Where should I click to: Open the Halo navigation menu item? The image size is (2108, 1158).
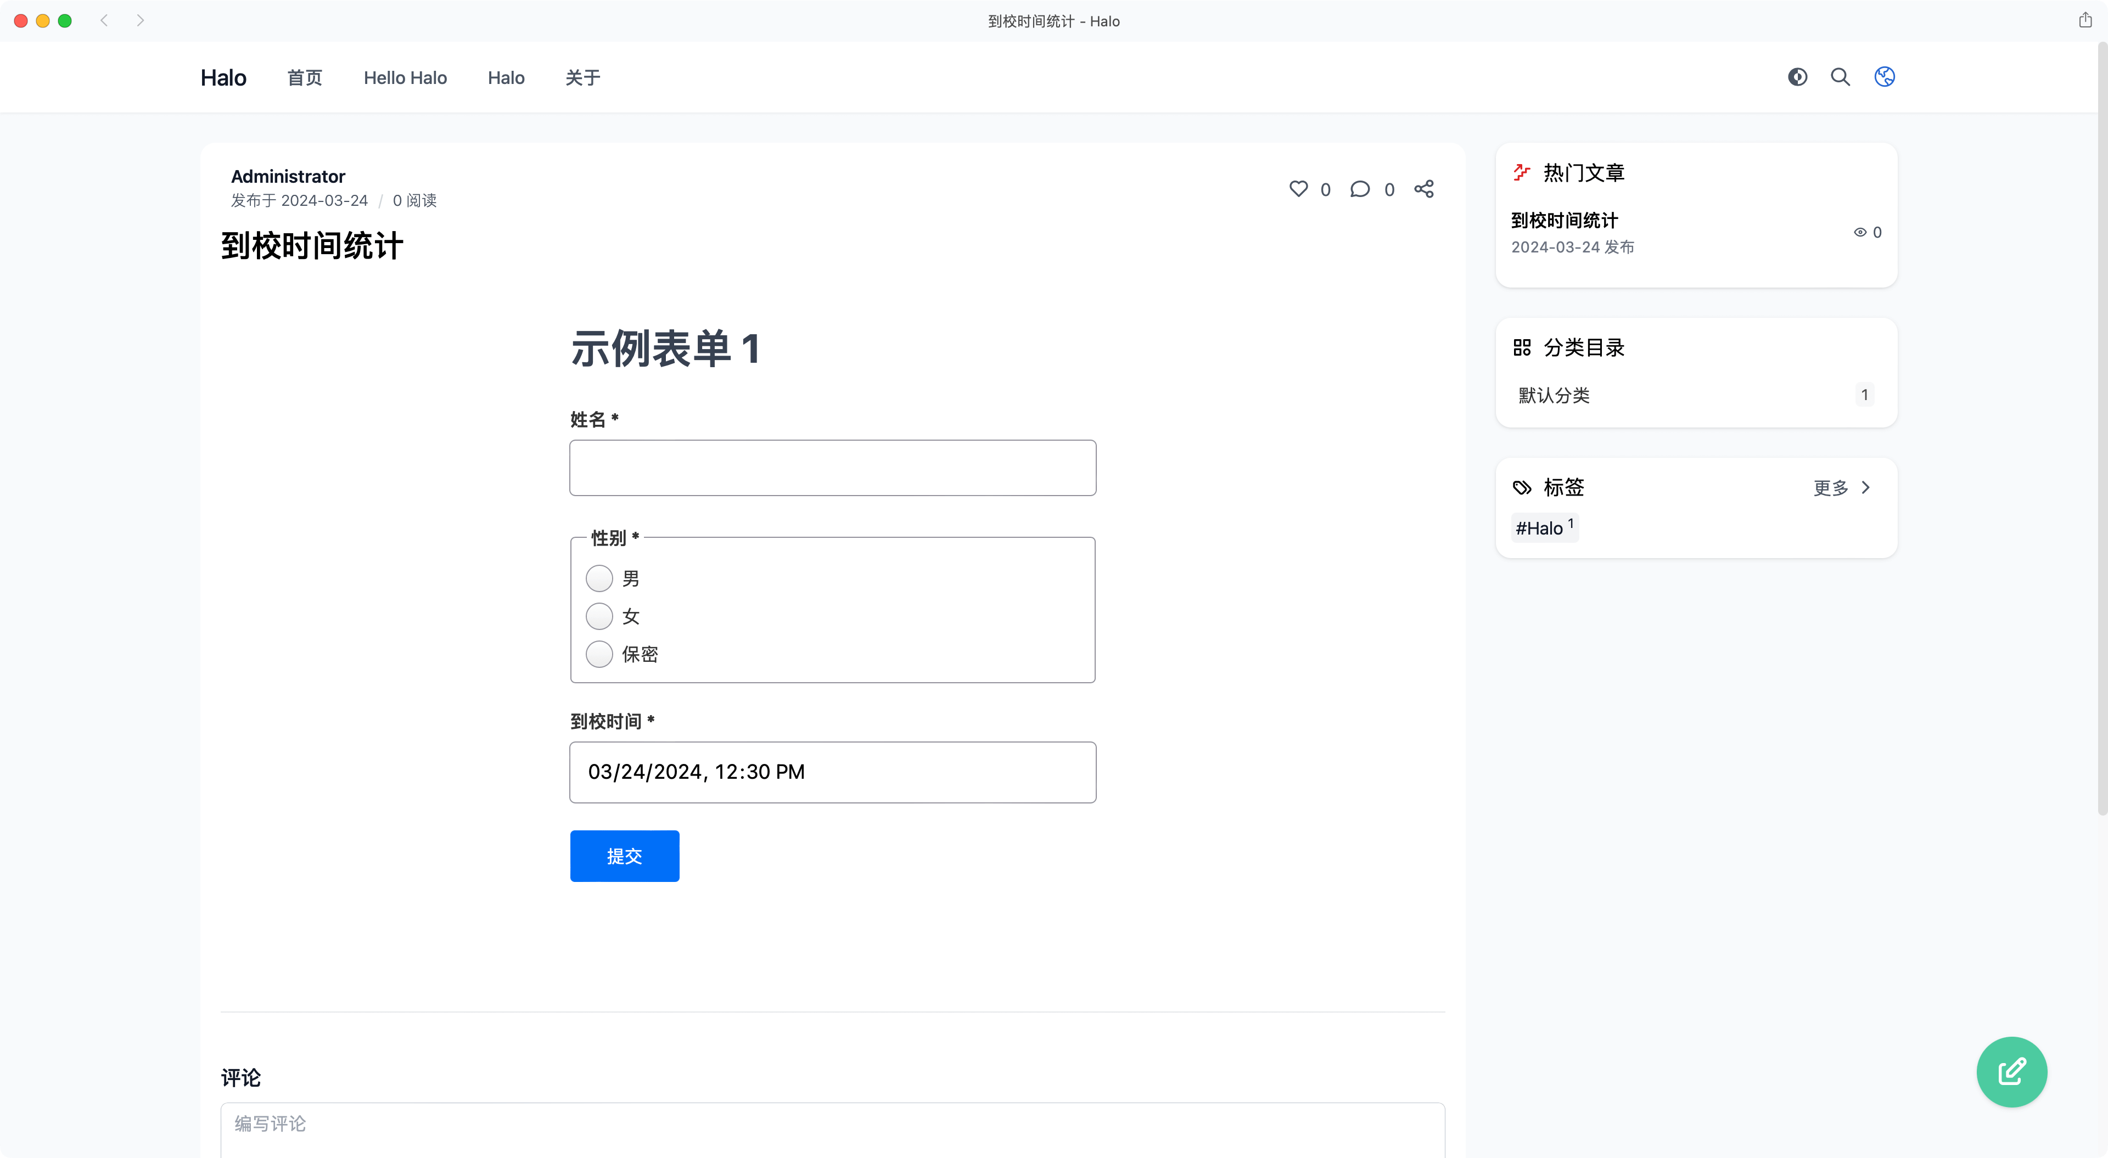click(x=506, y=78)
